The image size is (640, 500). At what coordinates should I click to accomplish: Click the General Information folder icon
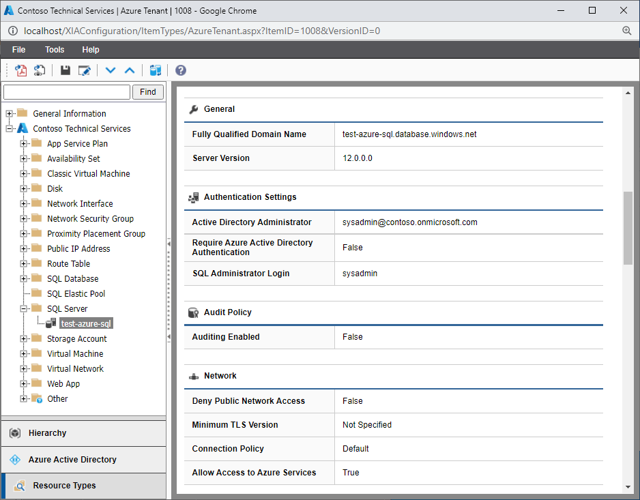pos(23,113)
